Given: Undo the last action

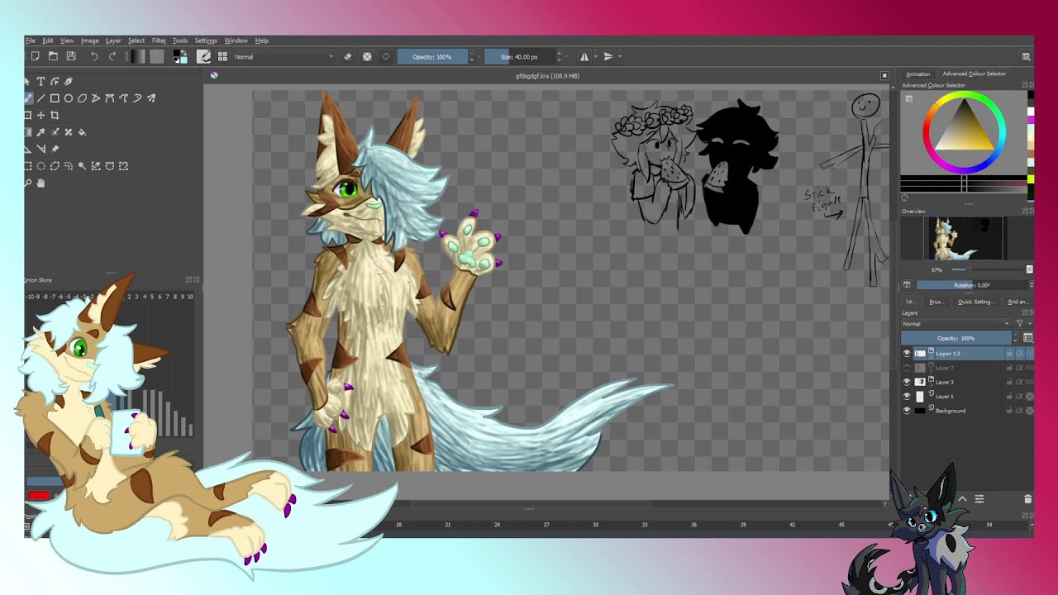Looking at the screenshot, I should (94, 56).
